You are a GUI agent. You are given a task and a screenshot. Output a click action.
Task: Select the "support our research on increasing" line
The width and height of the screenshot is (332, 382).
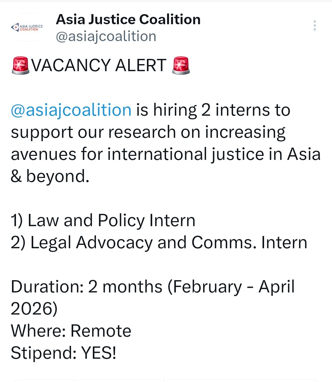point(148,132)
